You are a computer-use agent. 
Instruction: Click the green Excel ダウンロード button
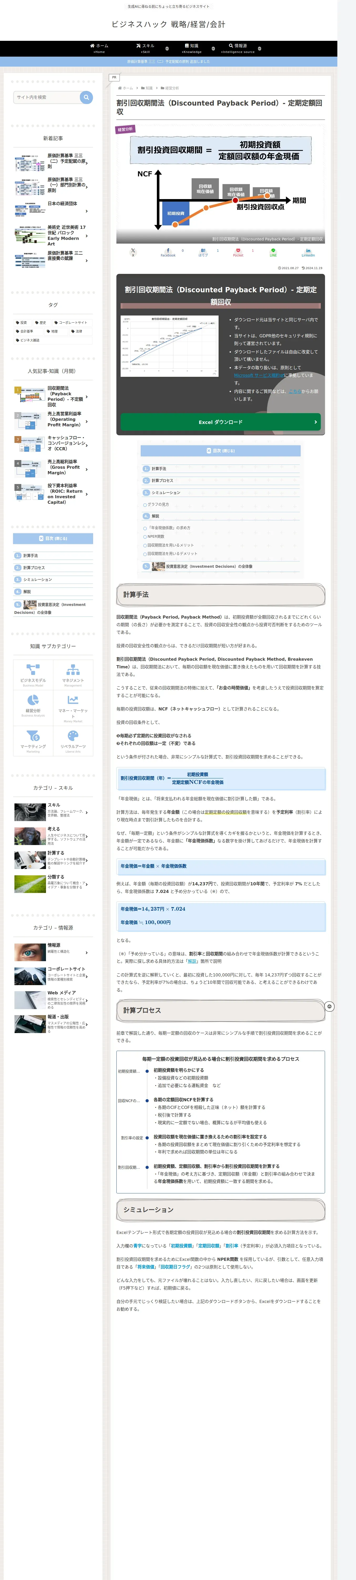(x=221, y=422)
